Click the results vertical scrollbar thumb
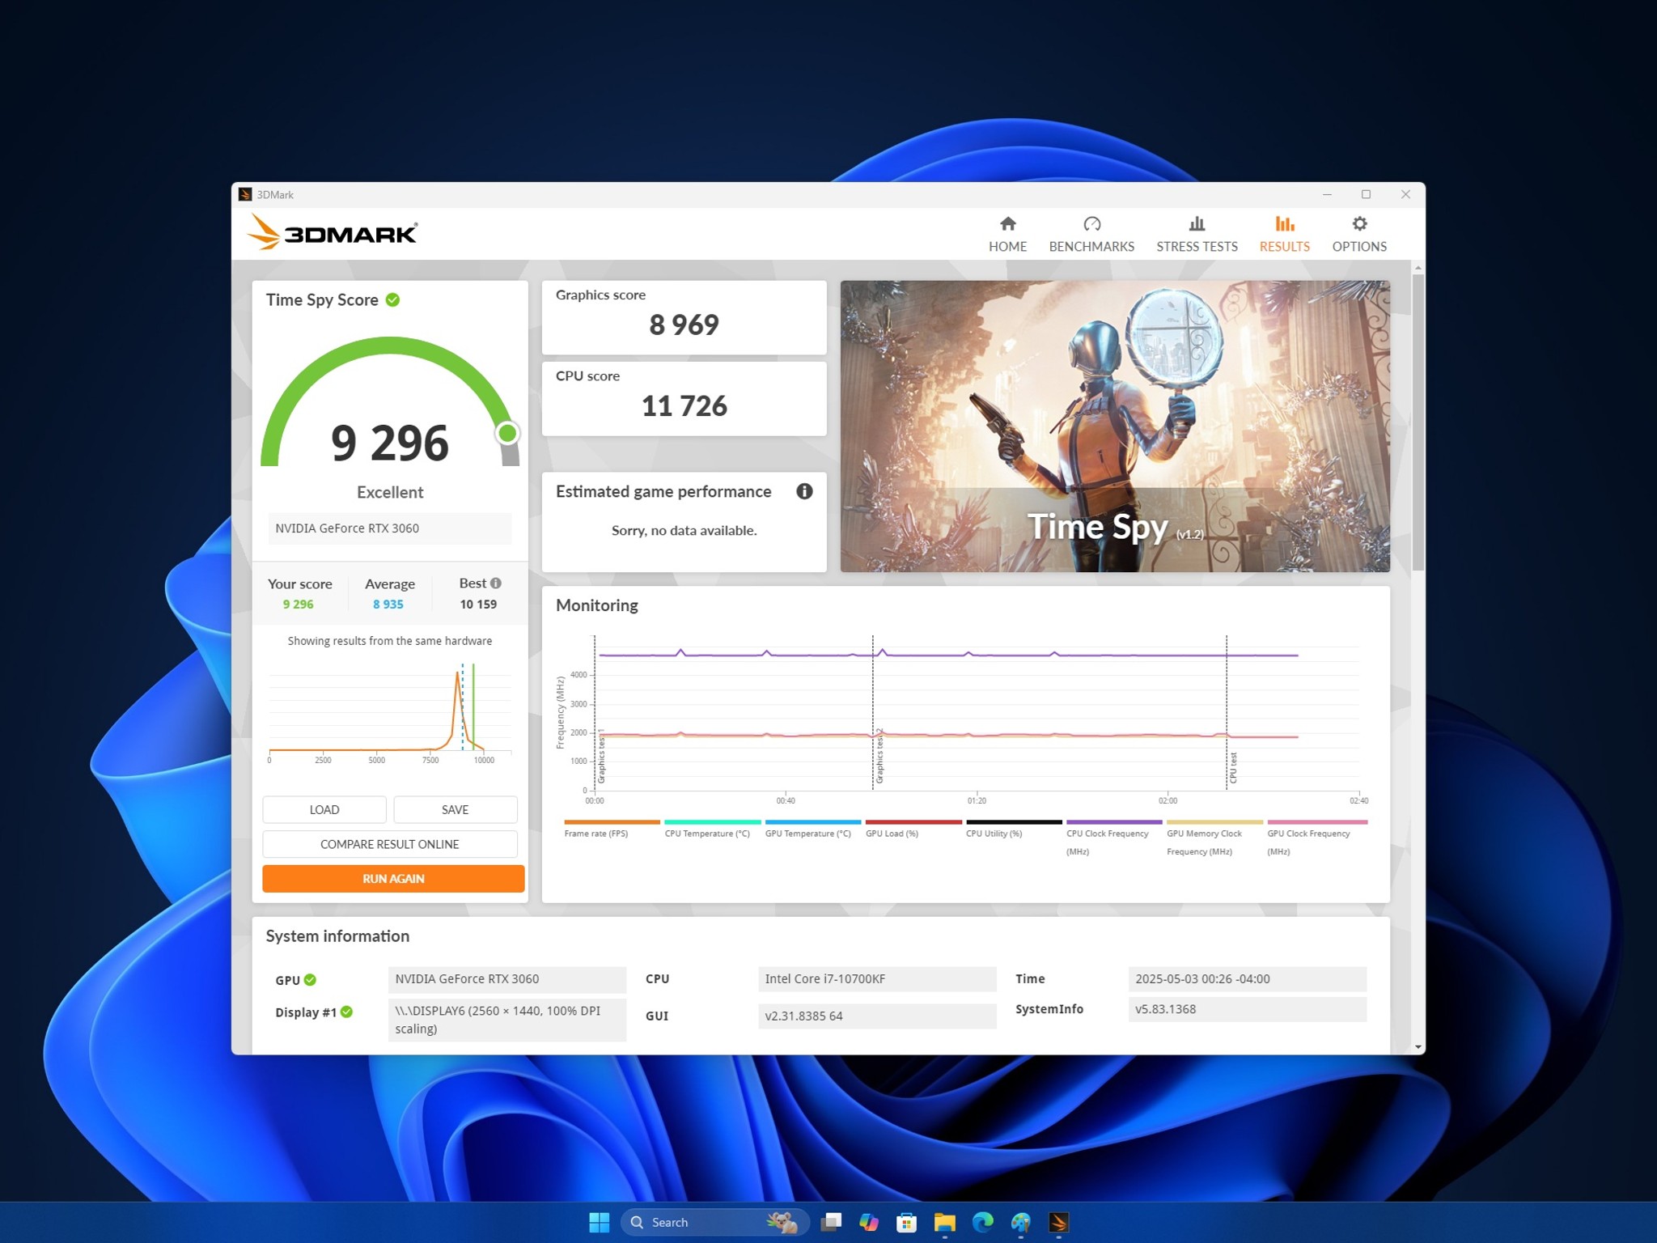The height and width of the screenshot is (1243, 1657). tap(1418, 421)
